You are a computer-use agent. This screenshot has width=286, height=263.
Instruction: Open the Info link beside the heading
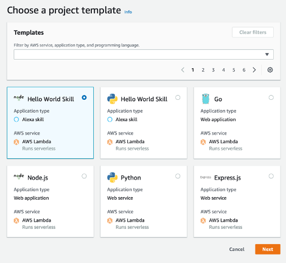pos(128,12)
